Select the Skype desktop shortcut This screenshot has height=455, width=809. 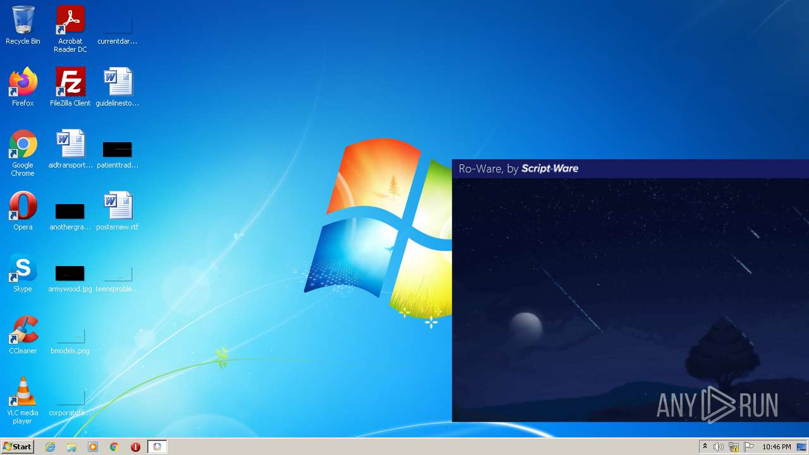pos(23,273)
